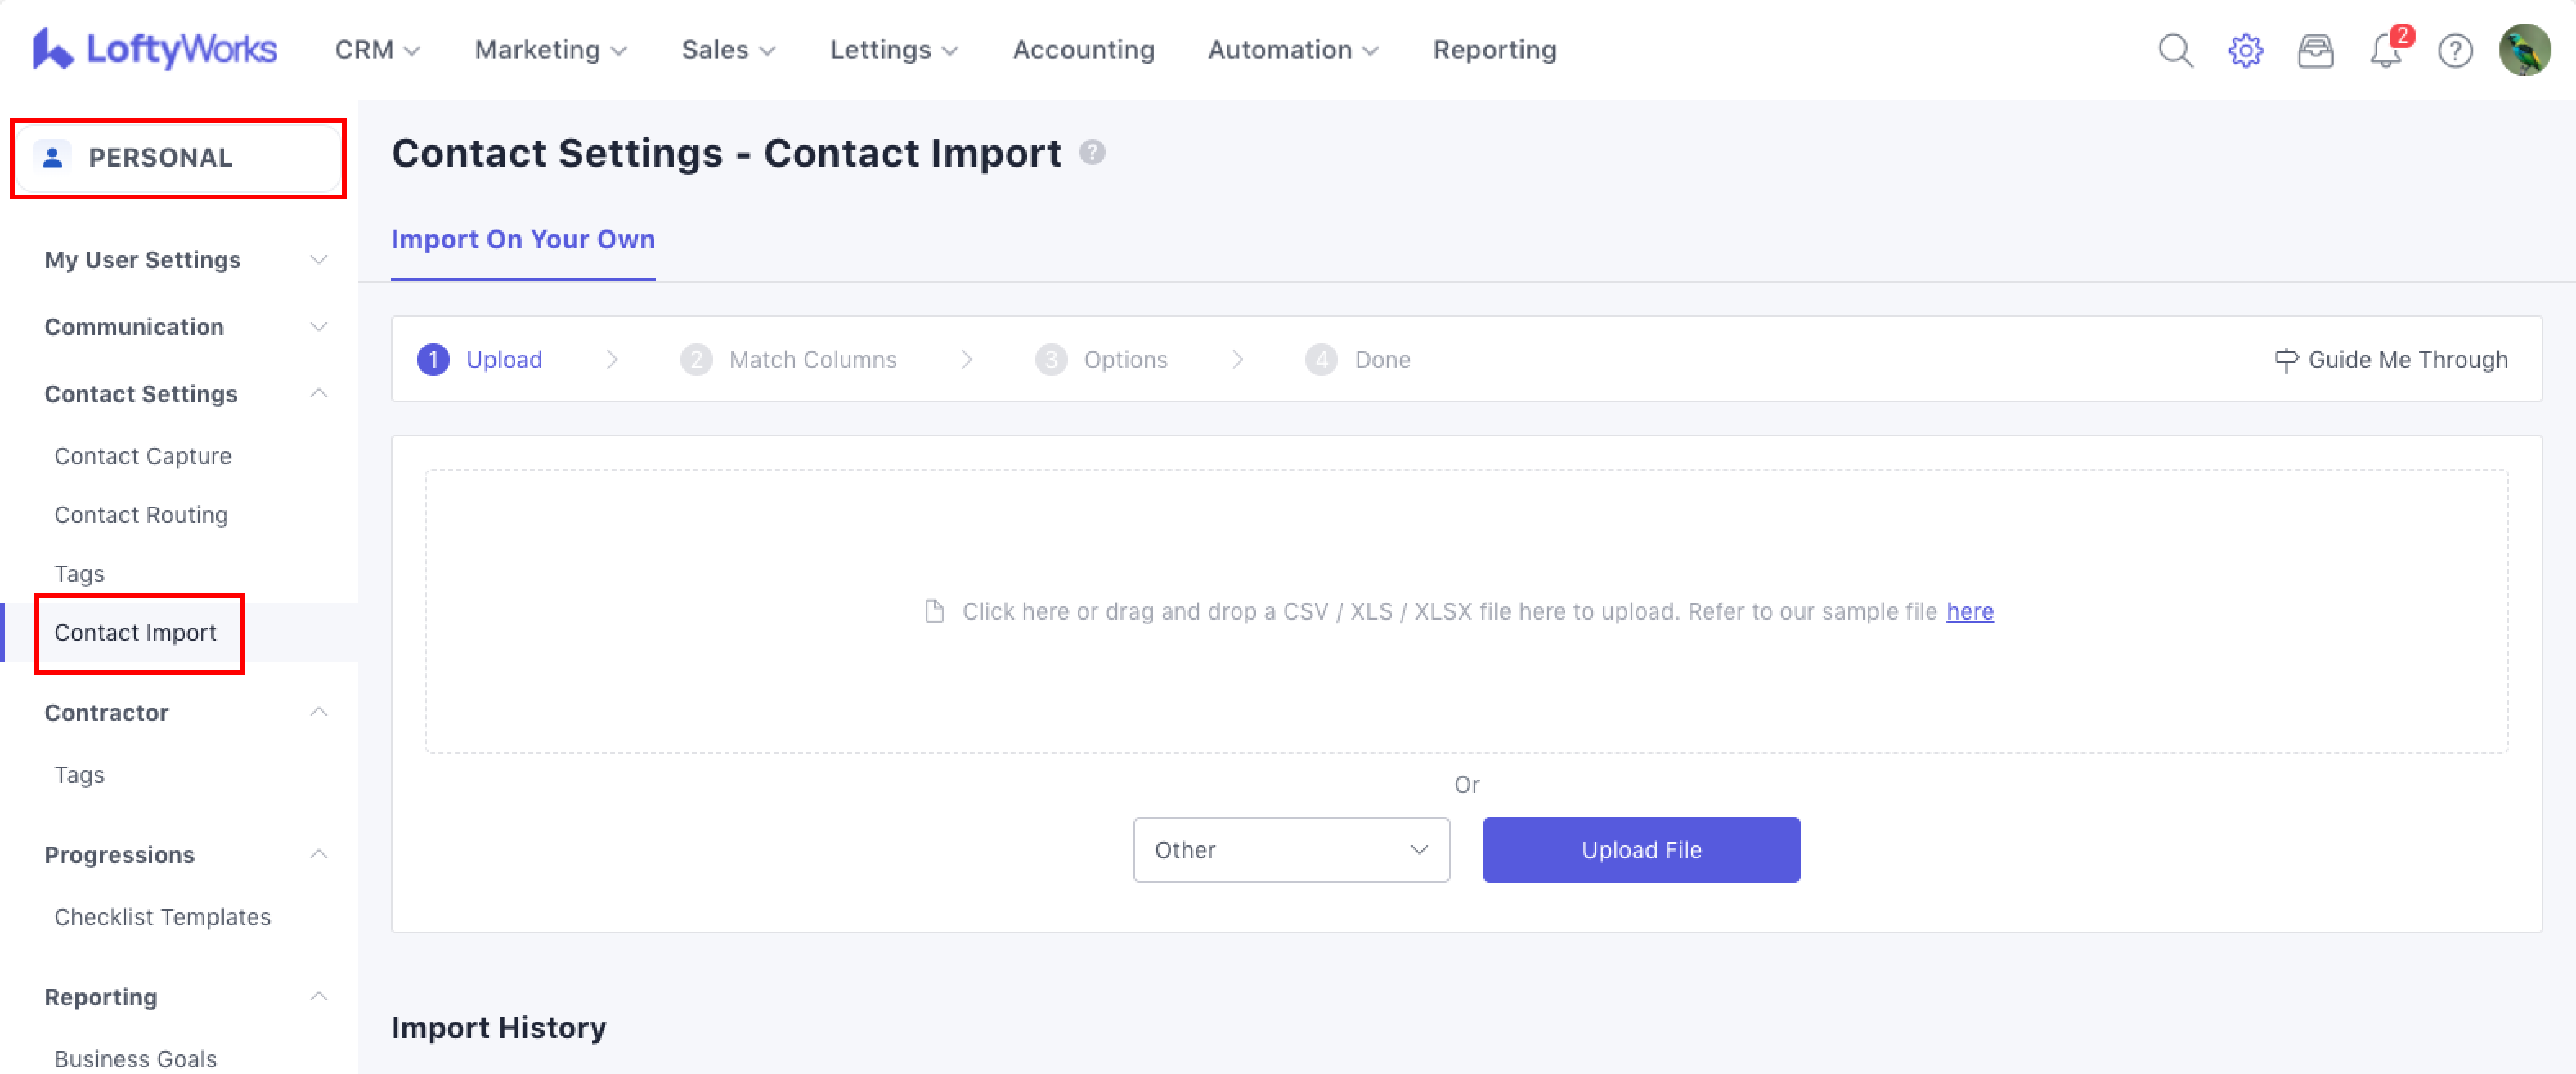Click the Guide Me Through signpost link
The width and height of the screenshot is (2576, 1074).
[x=2391, y=360]
